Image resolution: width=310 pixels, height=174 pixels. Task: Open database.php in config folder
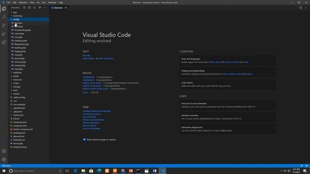(x=20, y=41)
